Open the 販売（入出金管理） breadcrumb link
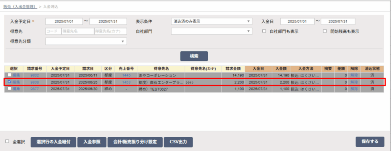 pyautogui.click(x=20, y=7)
